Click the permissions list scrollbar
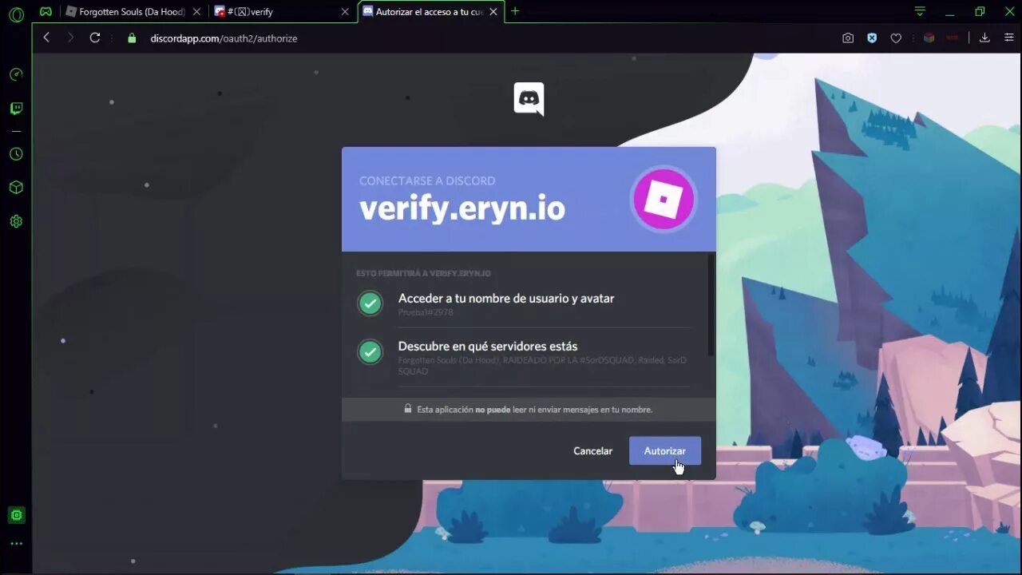 pyautogui.click(x=711, y=305)
